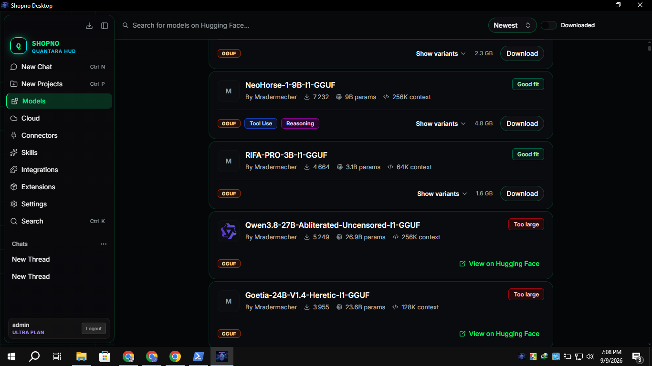
Task: Expand Show variants for the 2.3 GB model
Action: (x=441, y=53)
